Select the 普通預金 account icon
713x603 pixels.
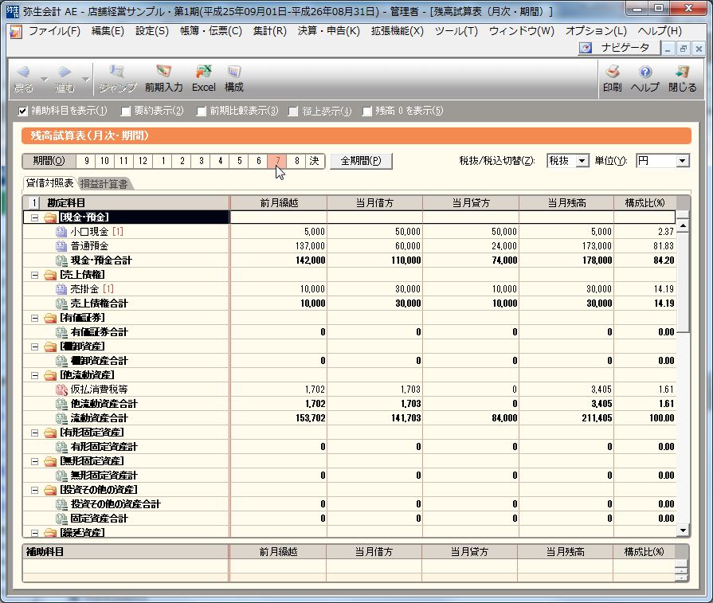coord(61,246)
